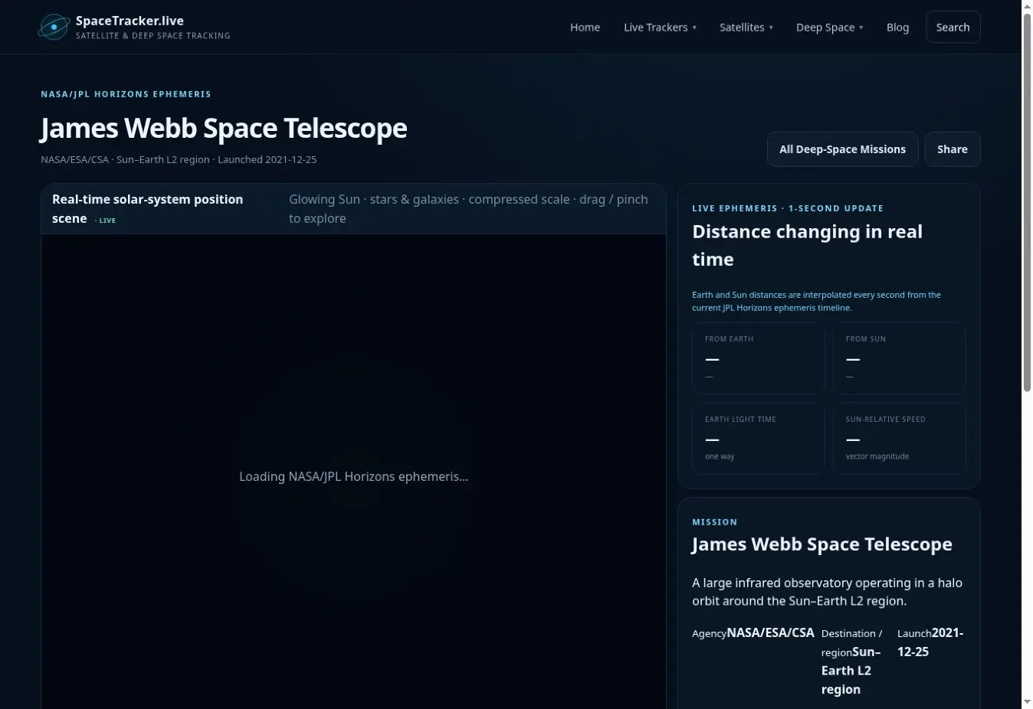
Task: Click the mission card James Webb Space Telescope title
Action: 821,544
